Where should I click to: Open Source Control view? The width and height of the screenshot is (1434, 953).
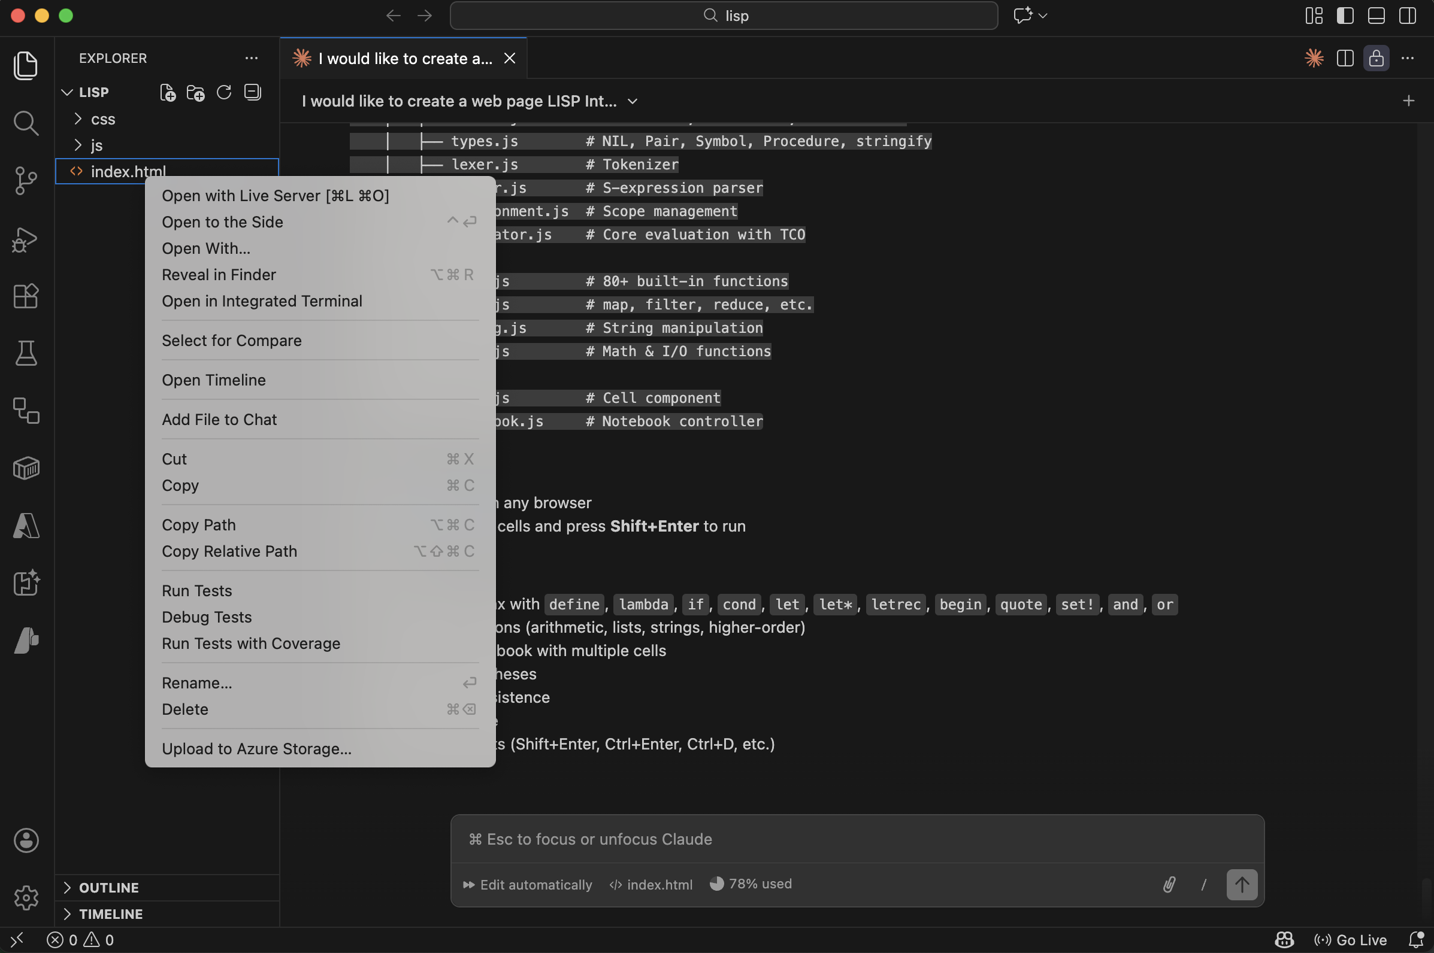click(x=26, y=181)
